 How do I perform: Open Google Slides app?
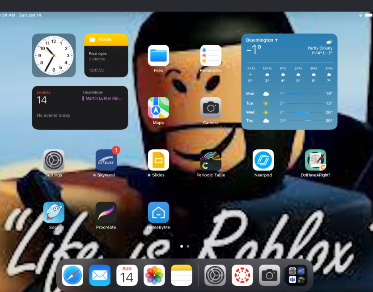coord(158,160)
